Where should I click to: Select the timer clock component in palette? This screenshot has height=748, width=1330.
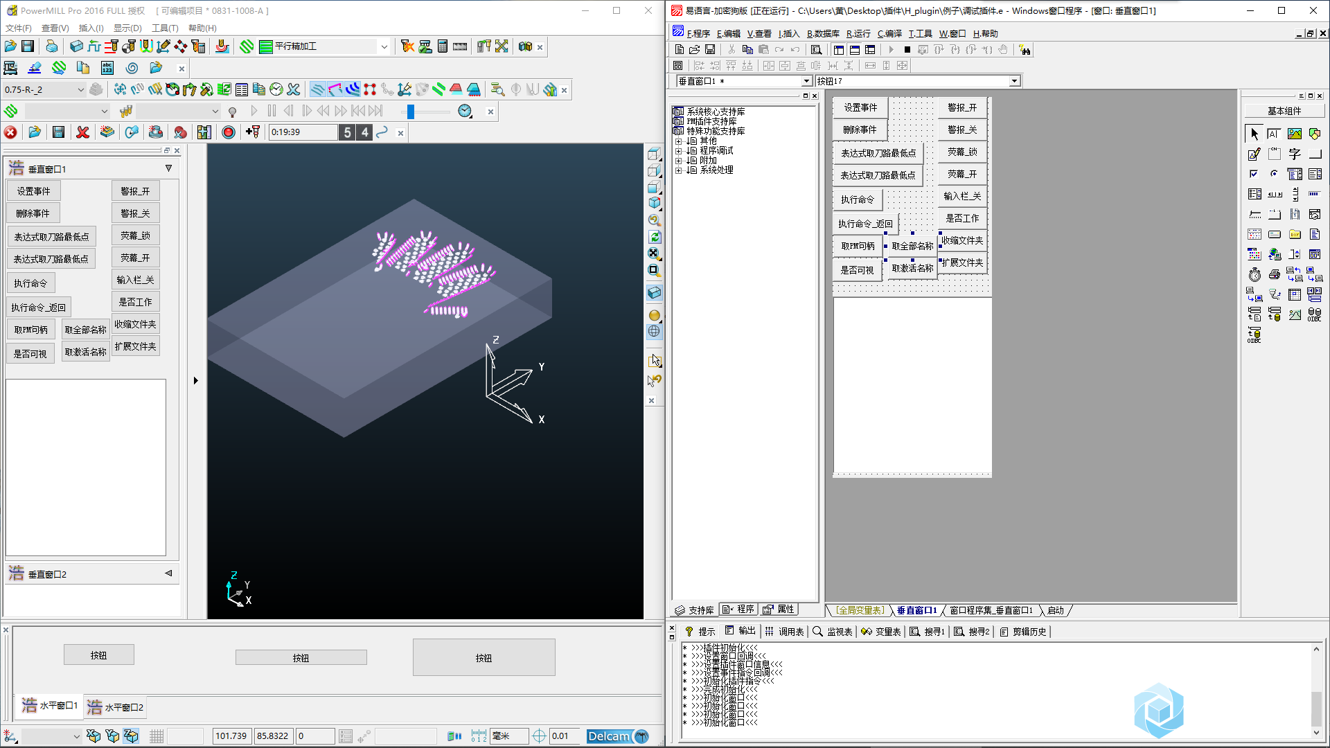click(1254, 274)
